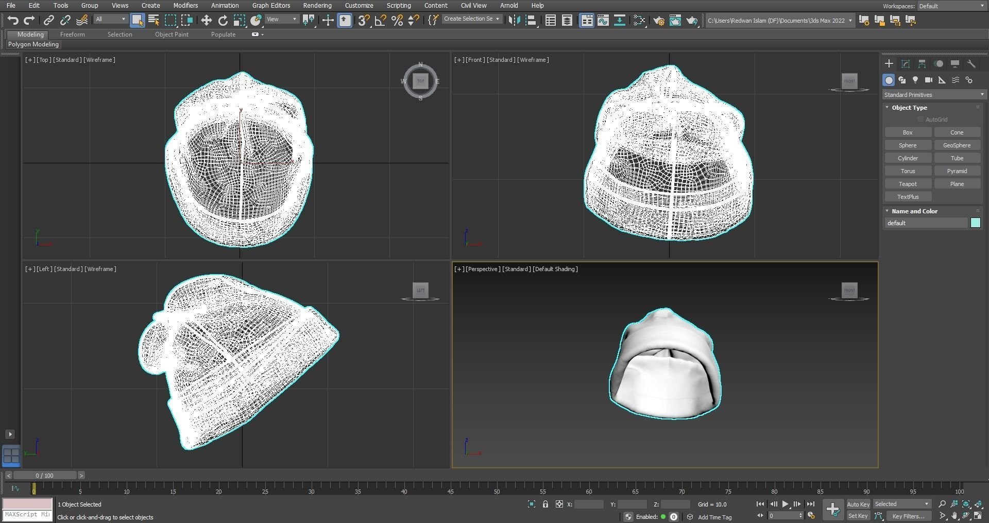Open the Scripting menu
The height and width of the screenshot is (523, 989).
coord(399,5)
